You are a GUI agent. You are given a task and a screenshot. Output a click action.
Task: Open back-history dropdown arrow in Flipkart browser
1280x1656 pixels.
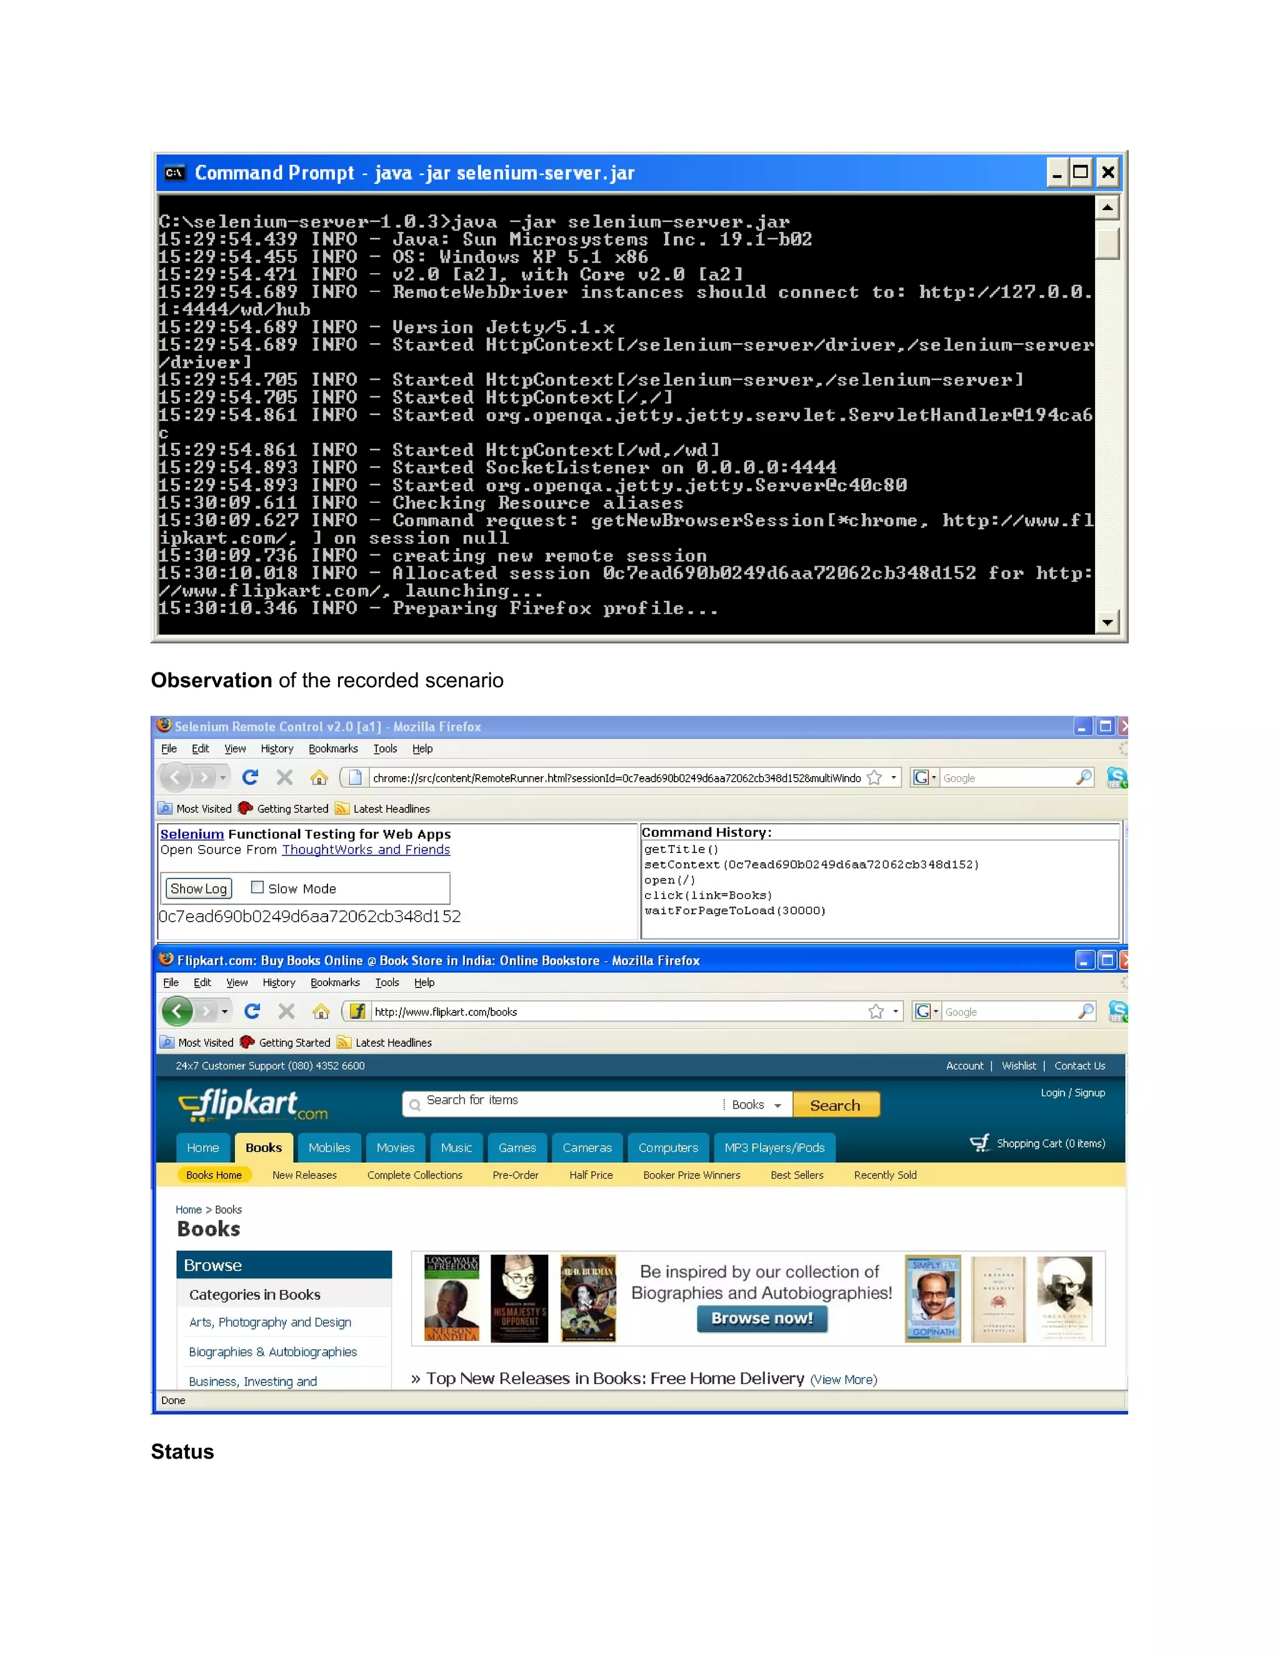[224, 1012]
